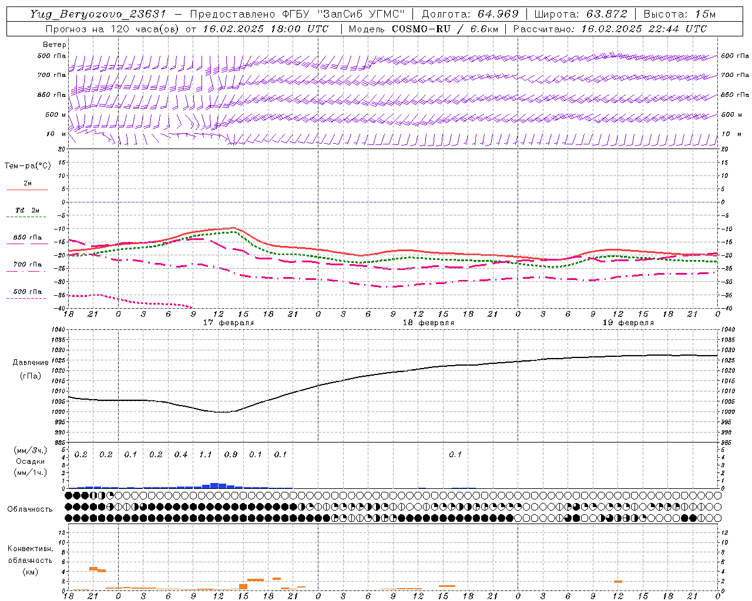
Task: Click the tallest blue precipitation bar
Action: click(214, 485)
